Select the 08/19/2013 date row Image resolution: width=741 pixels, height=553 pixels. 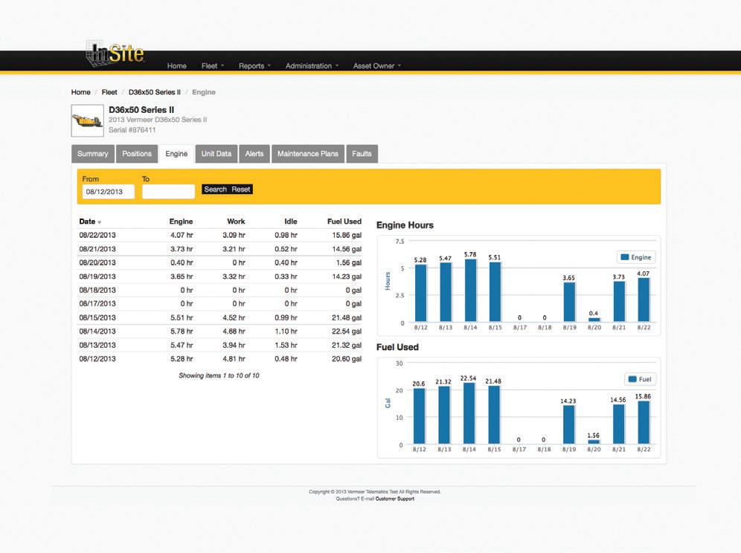coord(220,276)
